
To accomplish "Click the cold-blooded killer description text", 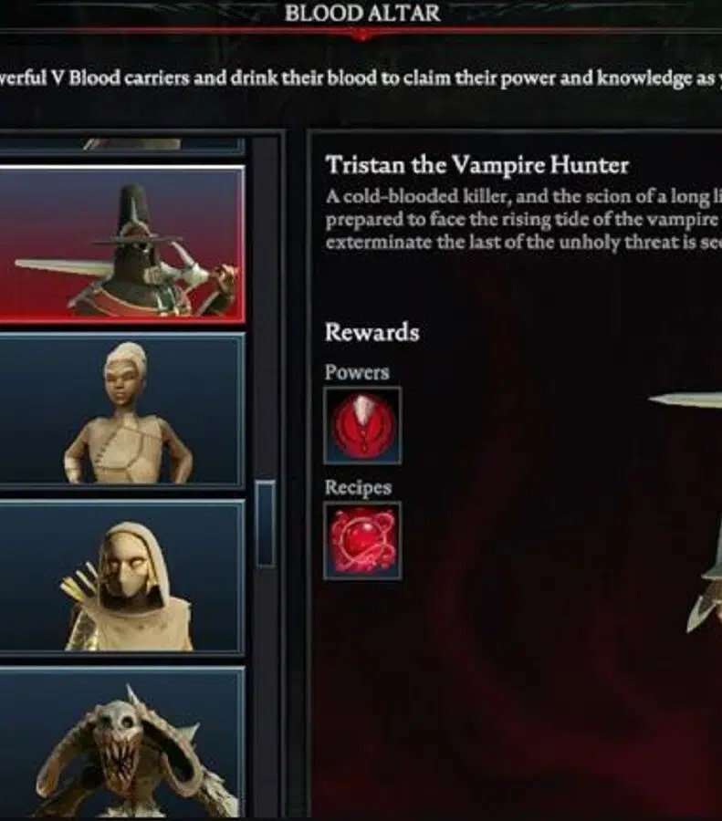I will tap(523, 219).
